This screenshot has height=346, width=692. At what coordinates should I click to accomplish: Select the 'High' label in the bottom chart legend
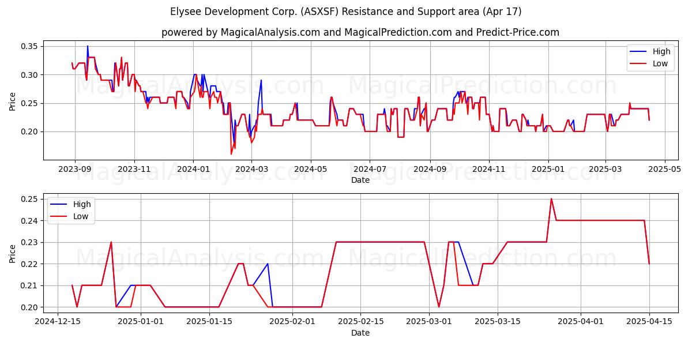pyautogui.click(x=81, y=205)
